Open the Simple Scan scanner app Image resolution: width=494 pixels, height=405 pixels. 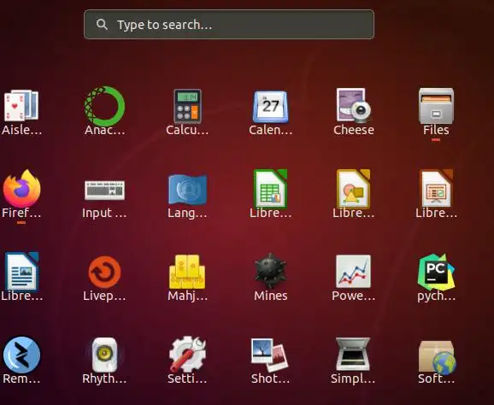[353, 355]
